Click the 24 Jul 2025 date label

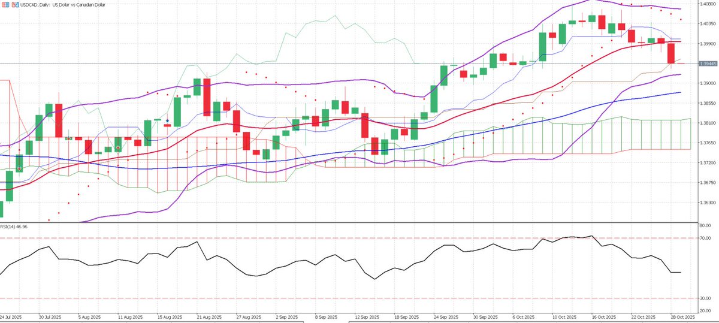(10, 316)
